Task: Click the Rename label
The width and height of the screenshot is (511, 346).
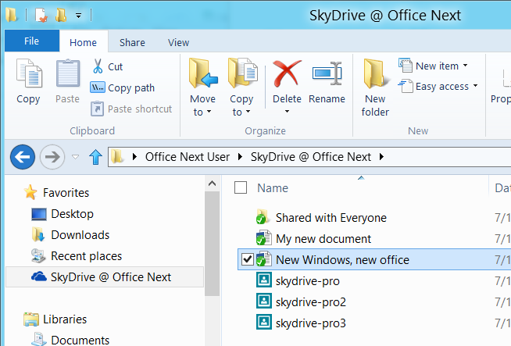Action: (327, 98)
